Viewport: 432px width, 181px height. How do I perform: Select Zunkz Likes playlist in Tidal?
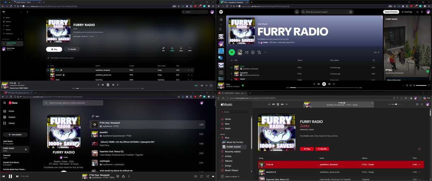click(12, 48)
